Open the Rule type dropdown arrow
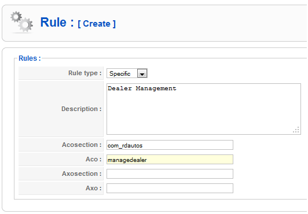This screenshot has width=308, height=214. [x=142, y=73]
